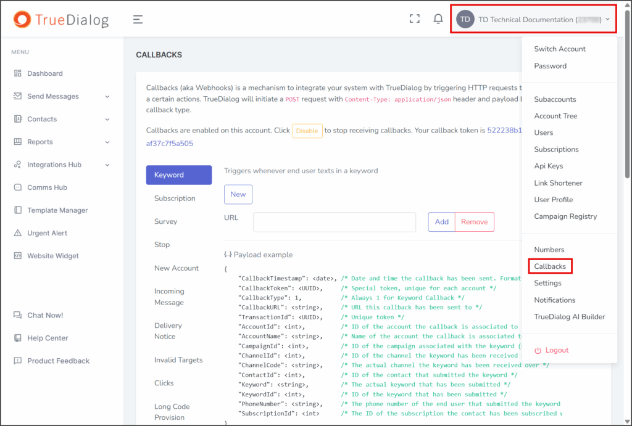Click the TrueDialog logo
The image size is (632, 426).
[61, 19]
